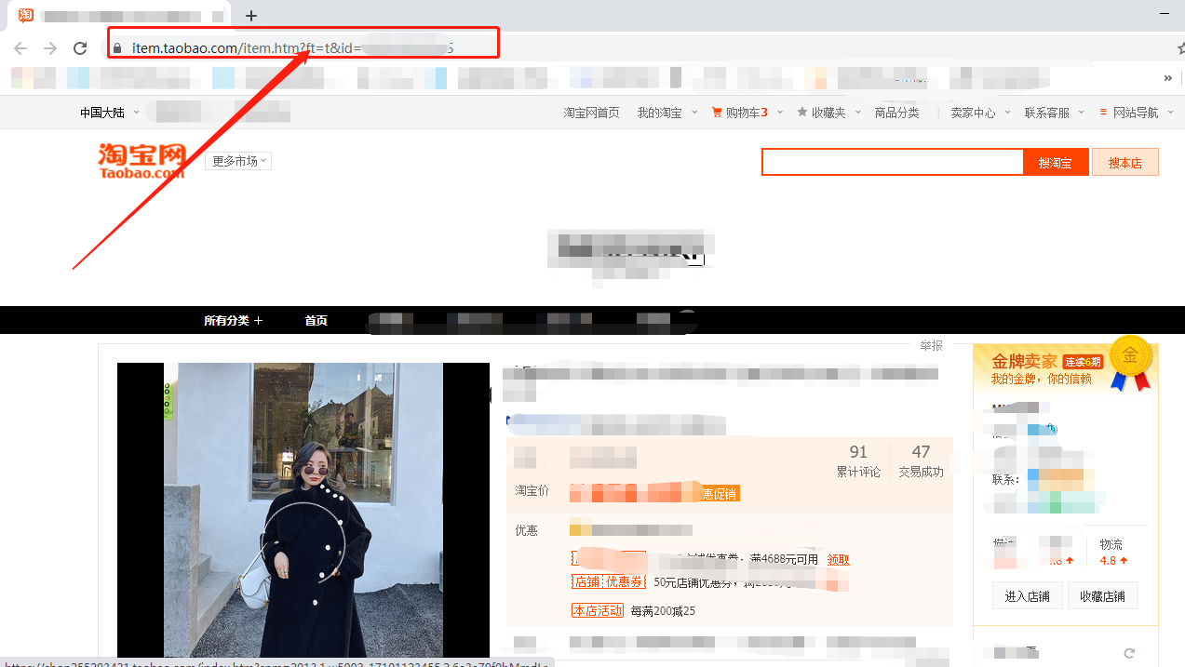Open favorites via the 收藏夹 star

point(821,113)
